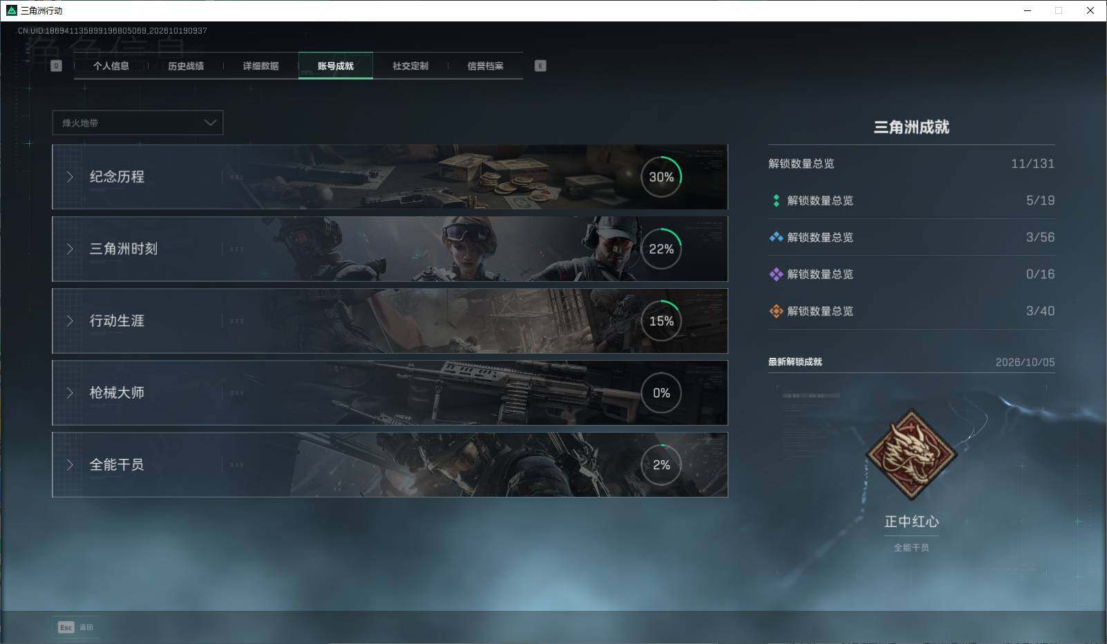Open the 详细数据 tab

tap(261, 66)
